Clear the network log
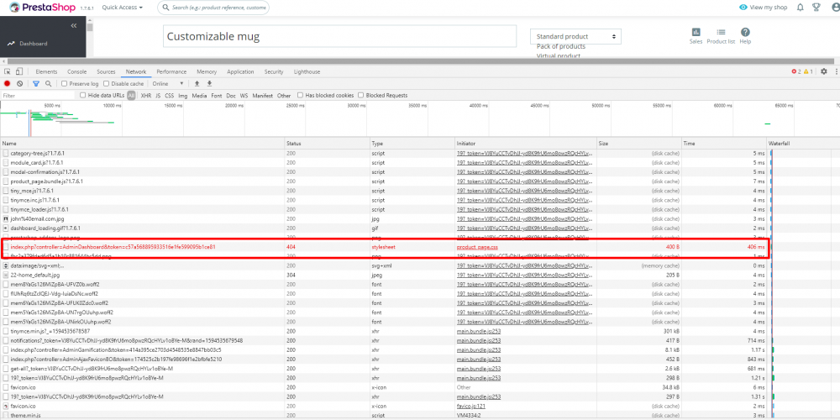 [x=19, y=84]
